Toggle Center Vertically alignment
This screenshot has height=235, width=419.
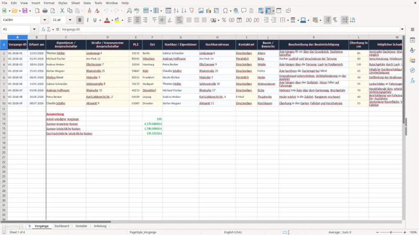click(x=162, y=20)
